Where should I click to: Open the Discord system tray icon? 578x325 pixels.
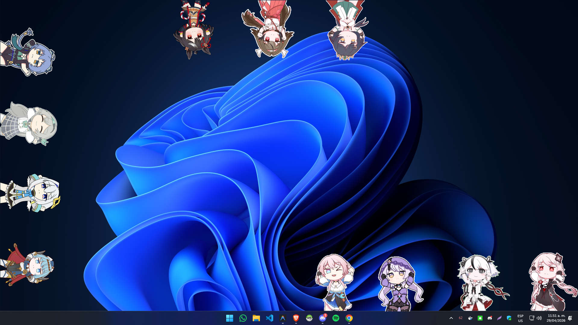(489, 318)
